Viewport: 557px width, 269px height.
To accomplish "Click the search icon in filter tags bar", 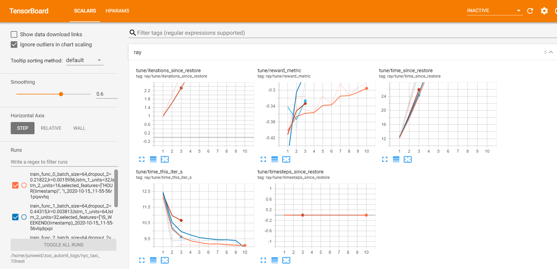I will tap(133, 33).
